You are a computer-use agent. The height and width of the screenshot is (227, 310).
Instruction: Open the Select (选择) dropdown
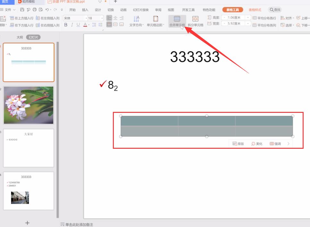click(287, 25)
